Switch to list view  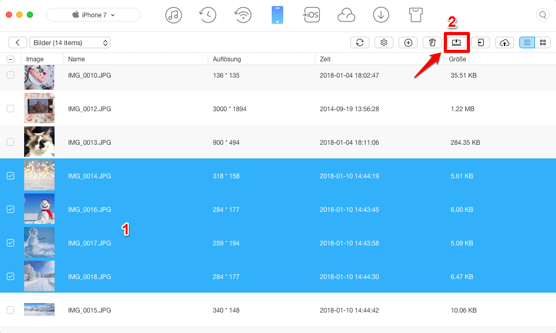tap(527, 42)
